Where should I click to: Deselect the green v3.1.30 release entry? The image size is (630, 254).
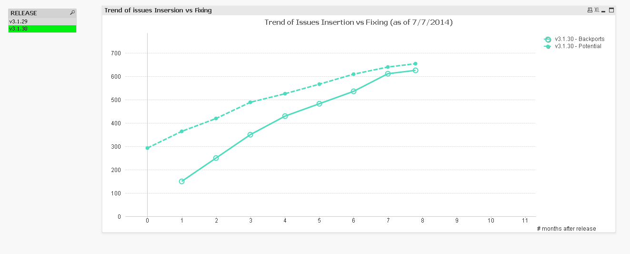42,29
